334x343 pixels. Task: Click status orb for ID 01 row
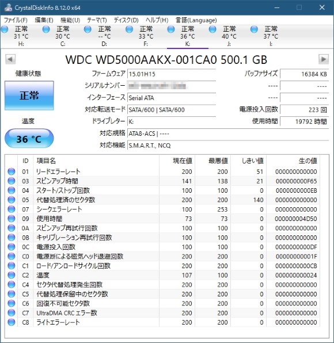point(12,171)
